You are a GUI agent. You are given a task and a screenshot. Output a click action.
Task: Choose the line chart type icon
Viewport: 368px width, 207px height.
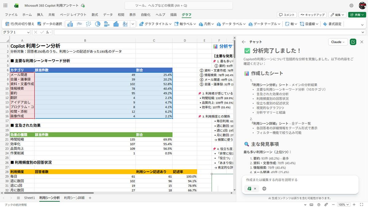tap(79, 24)
